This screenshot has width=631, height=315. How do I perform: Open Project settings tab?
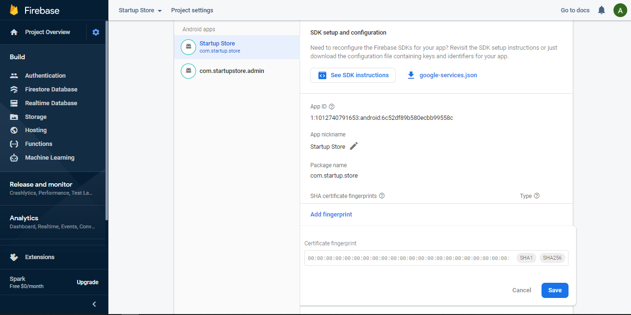click(192, 10)
